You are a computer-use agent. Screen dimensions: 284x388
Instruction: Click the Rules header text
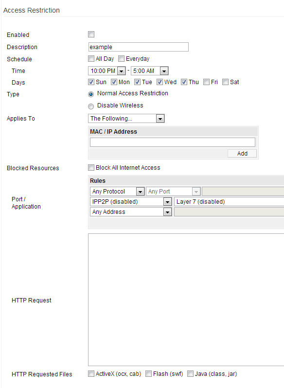point(98,181)
